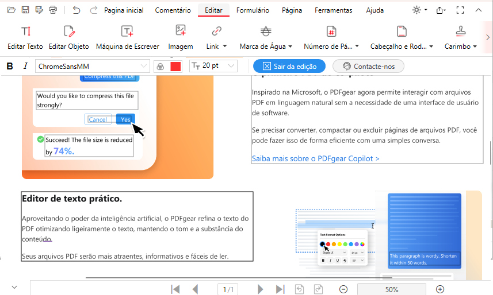The height and width of the screenshot is (295, 493).
Task: Toggle bold text formatting
Action: tap(10, 66)
